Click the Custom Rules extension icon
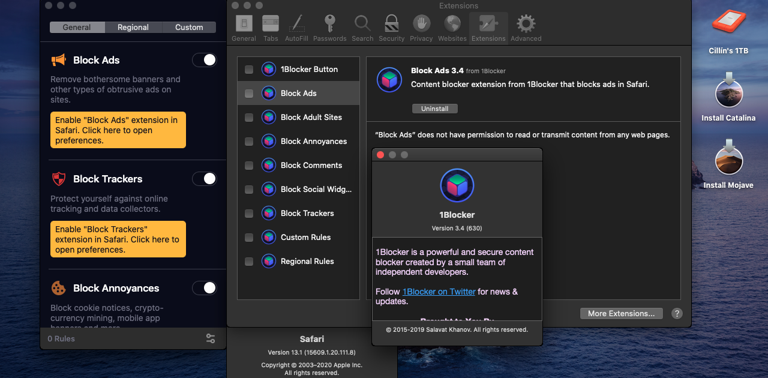 269,237
